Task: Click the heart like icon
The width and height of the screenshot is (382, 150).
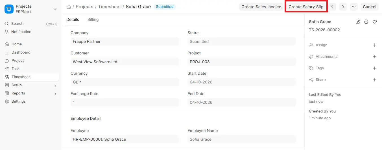Action: tap(375, 22)
